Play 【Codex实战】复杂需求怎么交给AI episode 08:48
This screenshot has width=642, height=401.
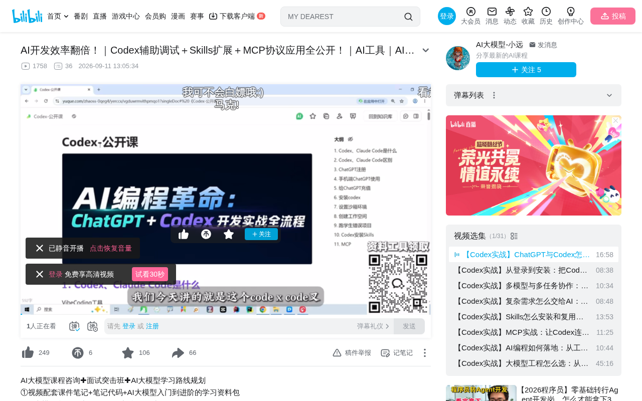pos(534,301)
